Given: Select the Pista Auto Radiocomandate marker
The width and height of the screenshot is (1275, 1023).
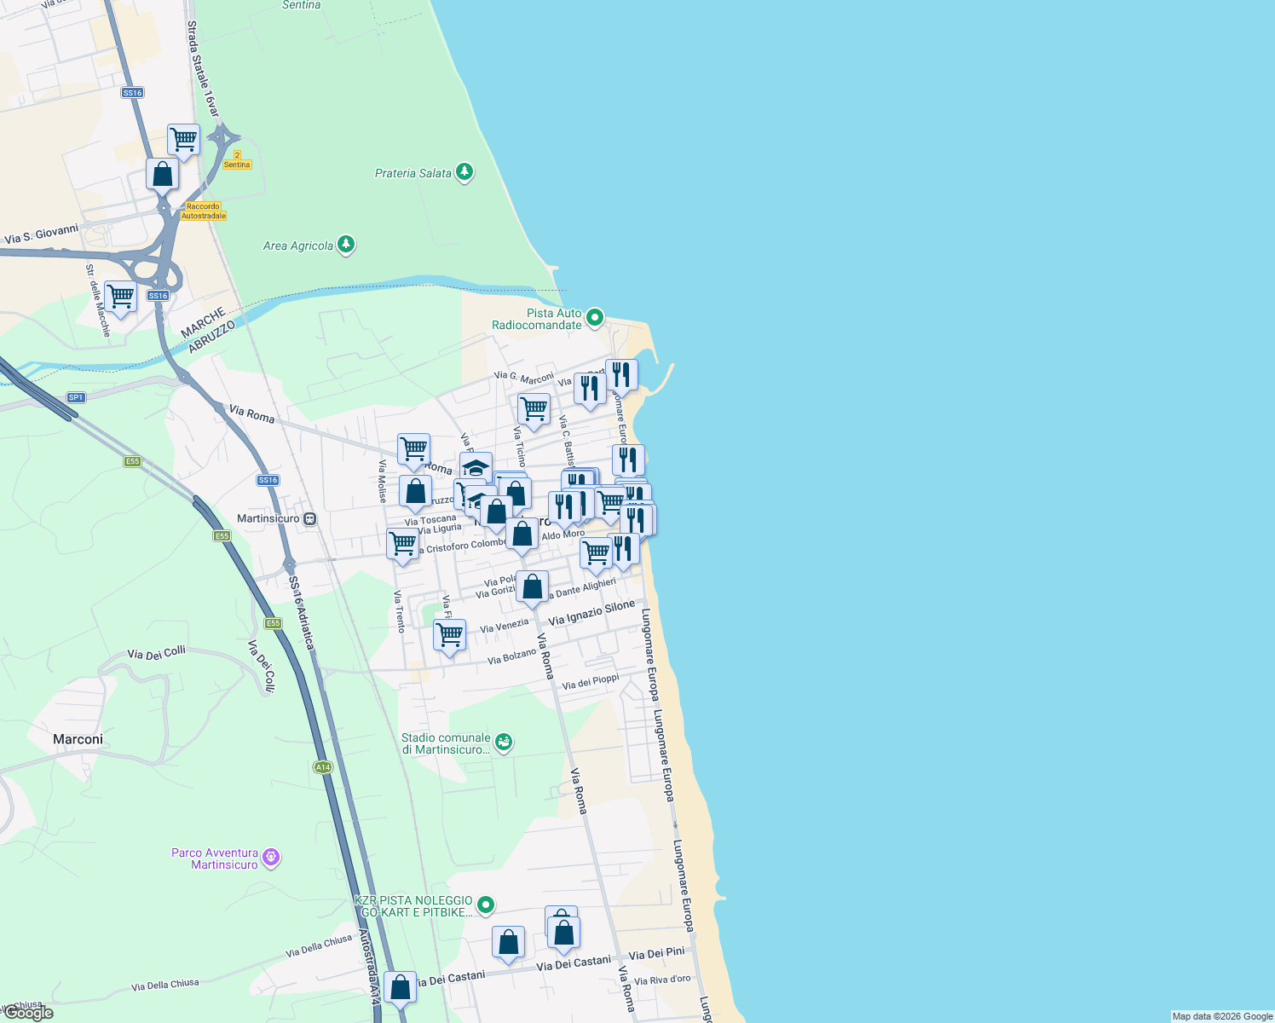Looking at the screenshot, I should tap(594, 315).
